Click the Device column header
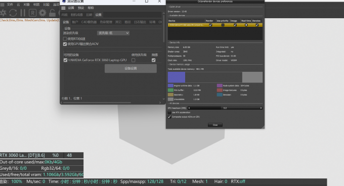This screenshot has height=186, width=344. (x=172, y=21)
